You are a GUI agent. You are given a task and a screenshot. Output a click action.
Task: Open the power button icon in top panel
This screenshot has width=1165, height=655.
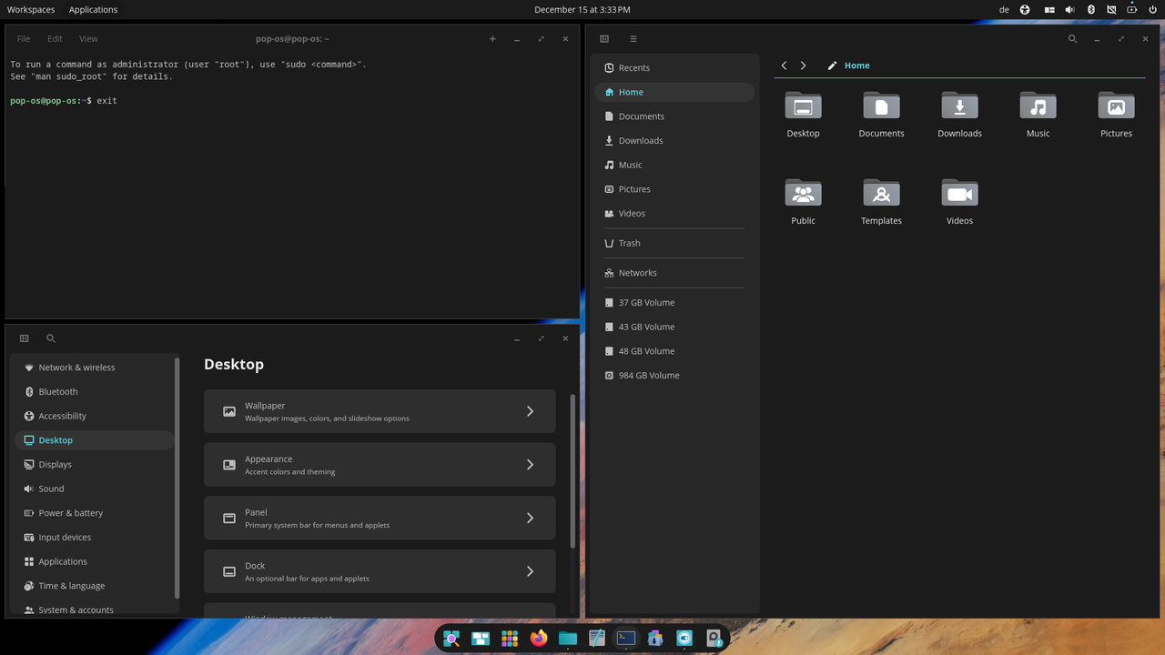[x=1152, y=9]
